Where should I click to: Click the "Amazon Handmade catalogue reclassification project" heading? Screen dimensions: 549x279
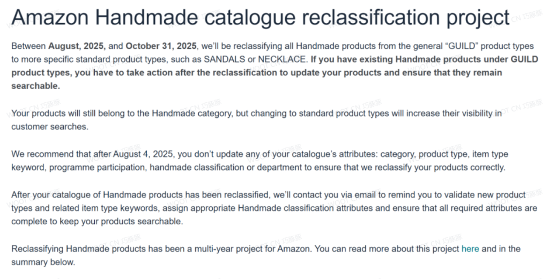[x=260, y=17]
